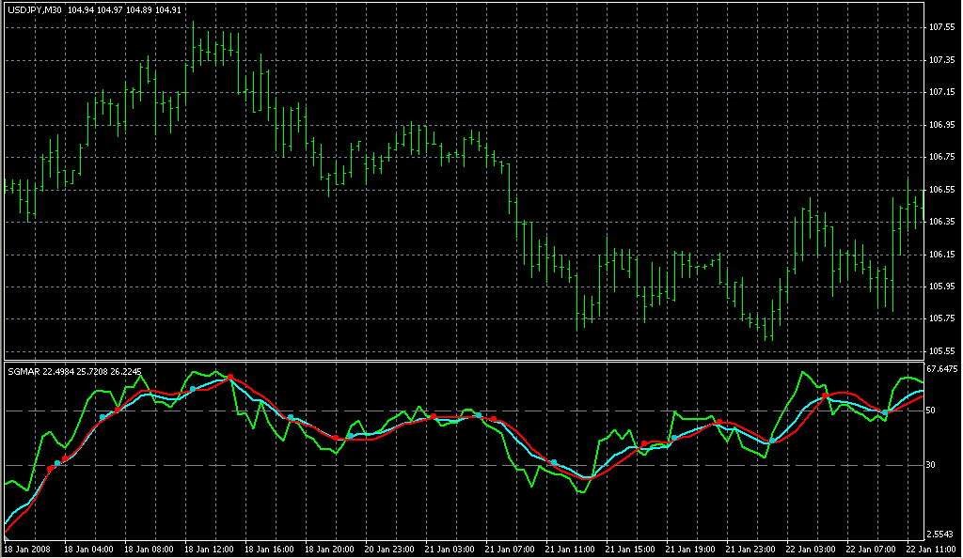Click the USDJPY,M30 symbol label
This screenshot has height=558, width=963.
[x=35, y=10]
